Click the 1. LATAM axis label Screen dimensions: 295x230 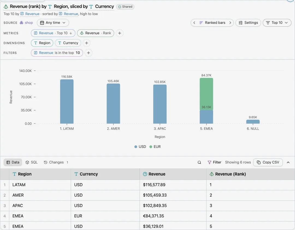67,129
